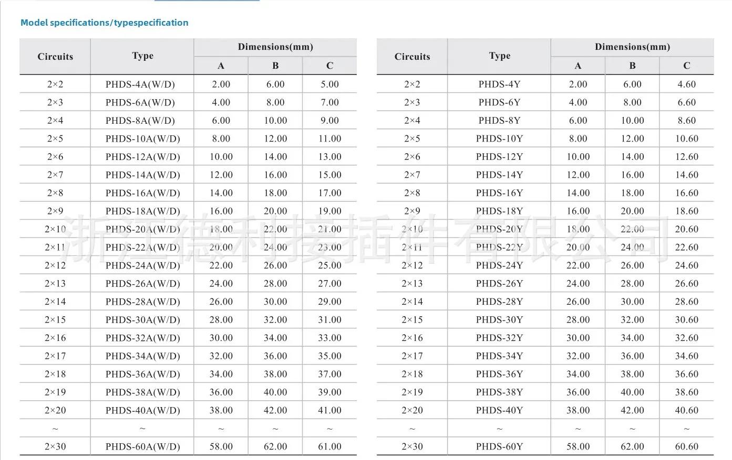Click Dimensions(mm) header of left table
This screenshot has height=460, width=732.
pyautogui.click(x=275, y=47)
